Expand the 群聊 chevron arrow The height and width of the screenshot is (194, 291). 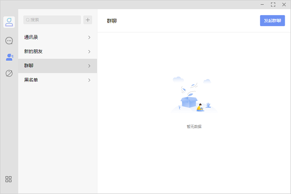click(x=89, y=66)
